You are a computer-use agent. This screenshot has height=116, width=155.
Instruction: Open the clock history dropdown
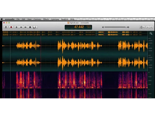pos(142,27)
